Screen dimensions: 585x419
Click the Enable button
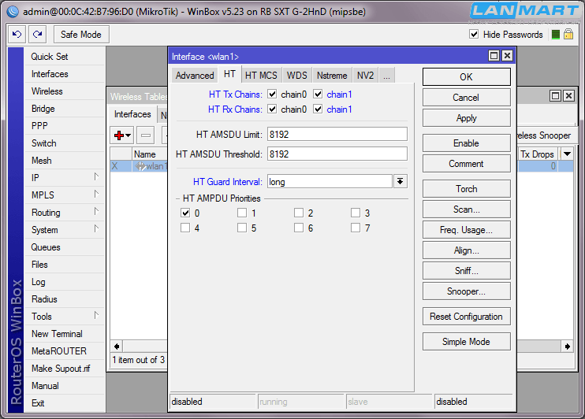click(467, 143)
